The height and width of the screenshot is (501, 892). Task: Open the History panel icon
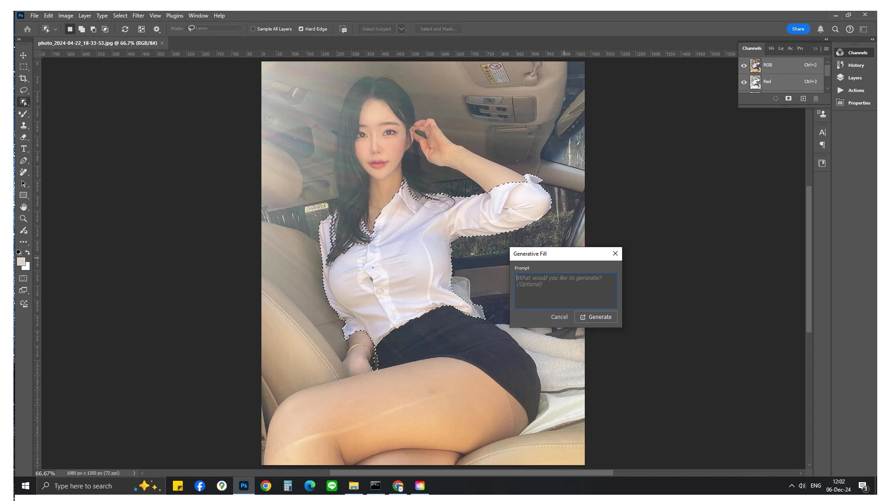coord(840,65)
